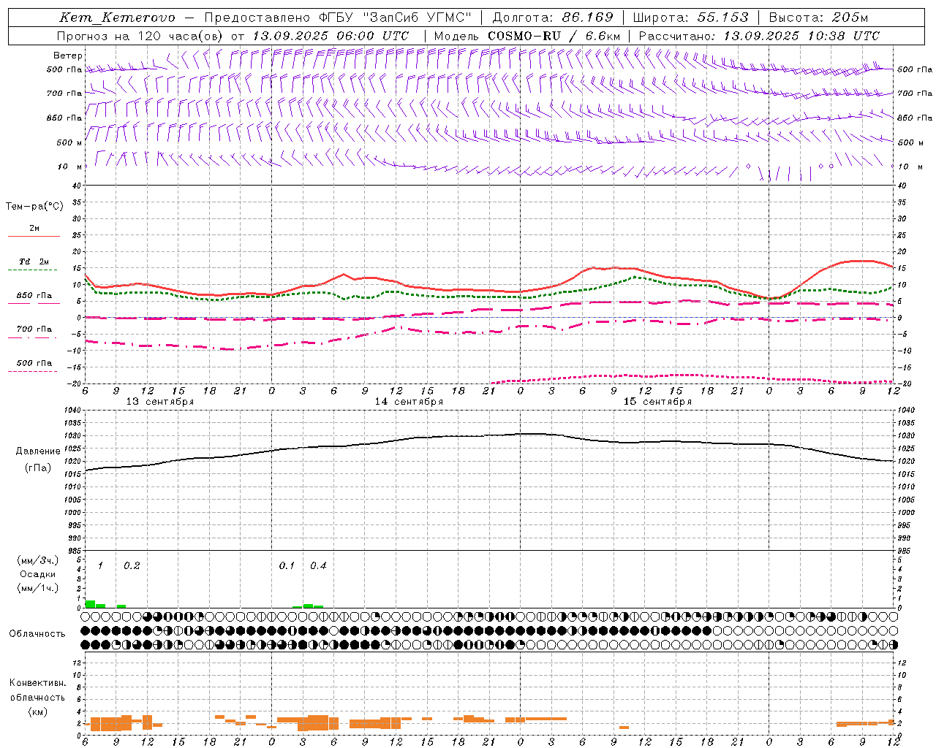This screenshot has width=936, height=748.
Task: Click the 'Широта: 55.153' header field
Action: coord(690,18)
